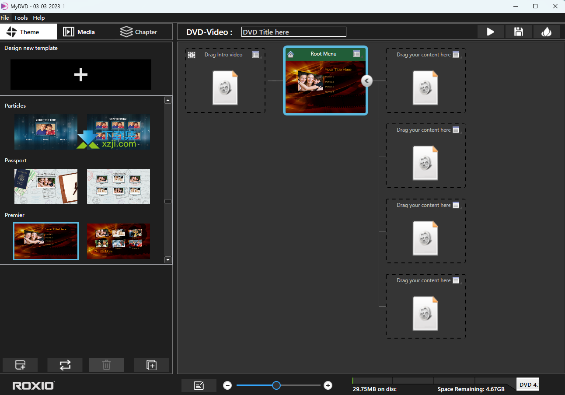Click the replace theme arrows icon
Viewport: 565px width, 395px height.
tap(65, 365)
